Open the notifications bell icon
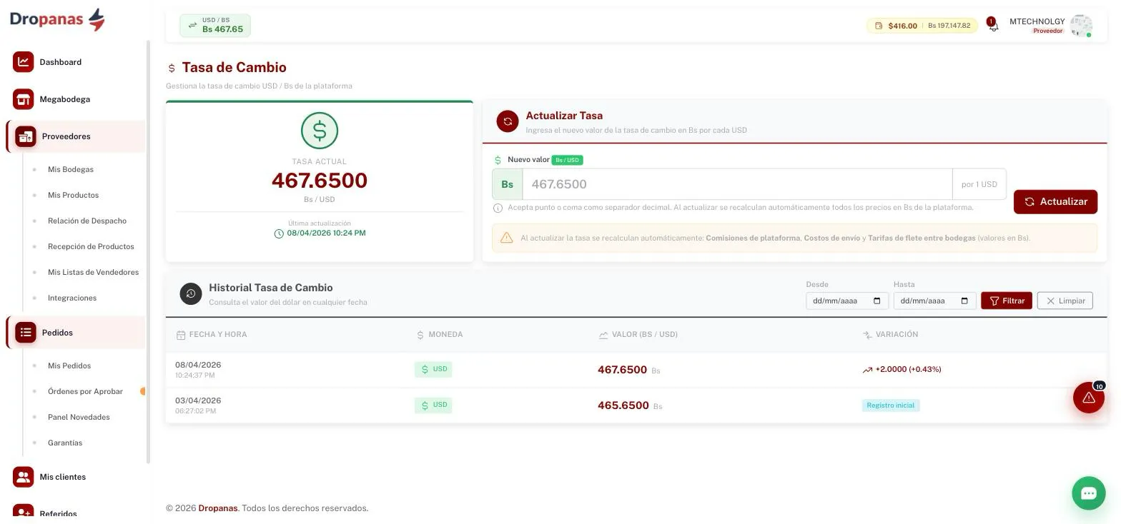Viewport: 1121px width, 524px height. click(x=992, y=25)
